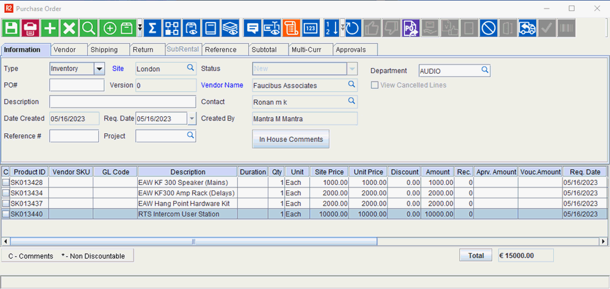Click the In House Comments button
Screen dimensions: 610x289
pyautogui.click(x=291, y=139)
